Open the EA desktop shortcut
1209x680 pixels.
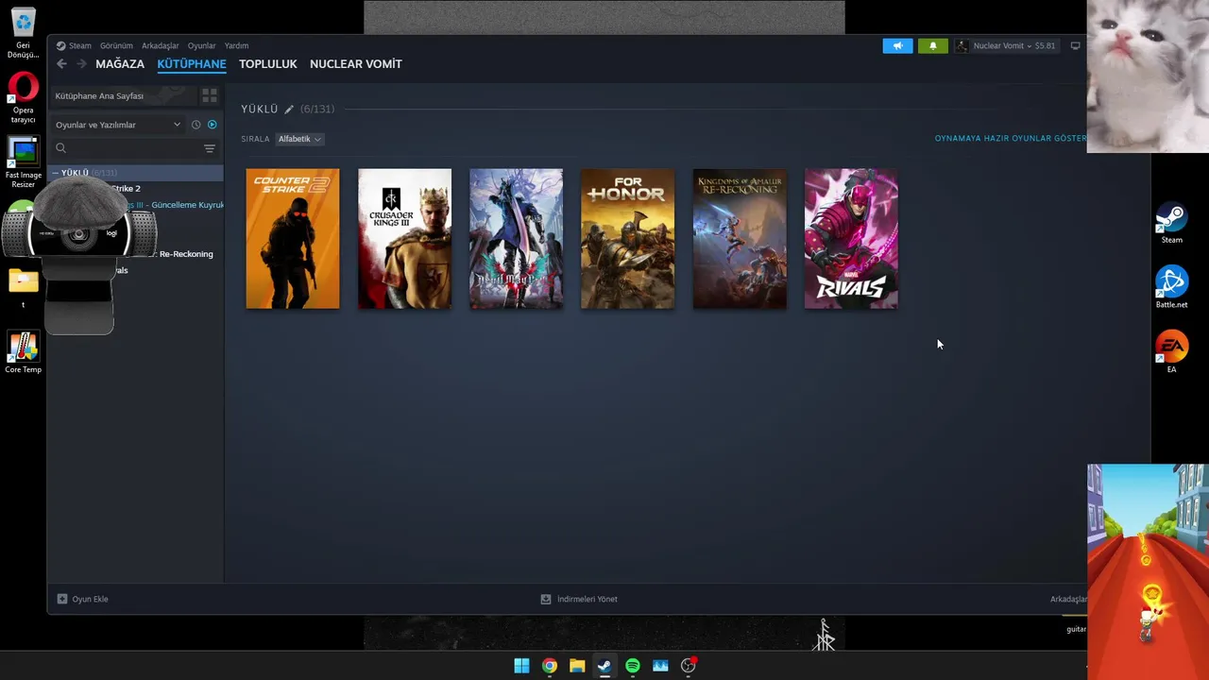click(x=1171, y=351)
